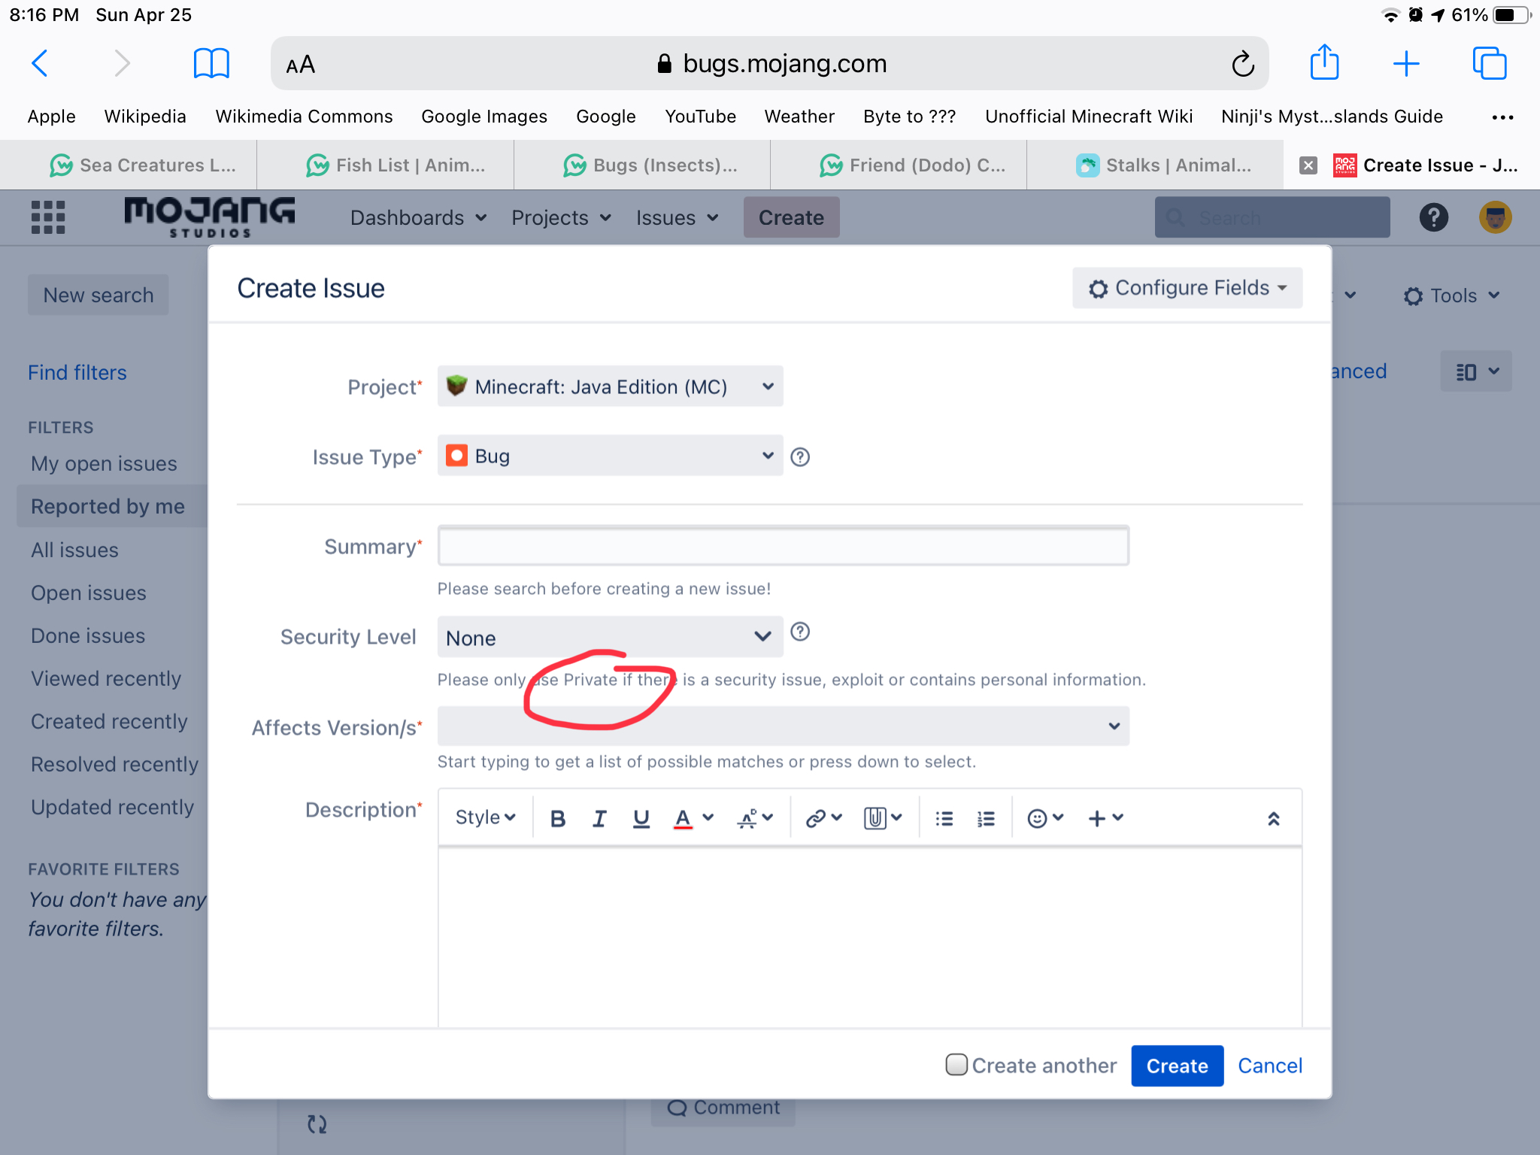Click the Bold formatting icon
Image resolution: width=1540 pixels, height=1155 pixels.
[x=557, y=818]
